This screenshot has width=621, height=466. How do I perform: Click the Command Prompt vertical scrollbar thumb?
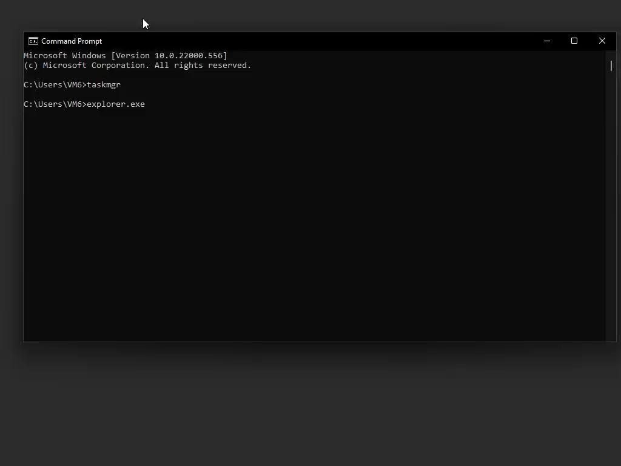[x=611, y=66]
